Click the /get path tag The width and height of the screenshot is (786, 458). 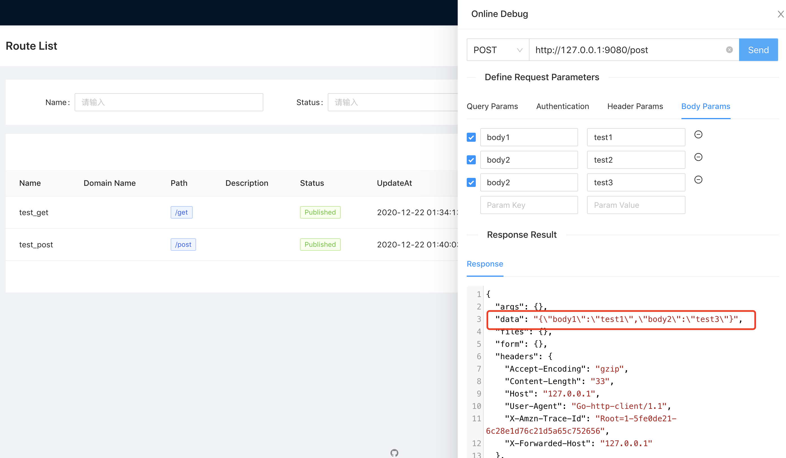(181, 212)
